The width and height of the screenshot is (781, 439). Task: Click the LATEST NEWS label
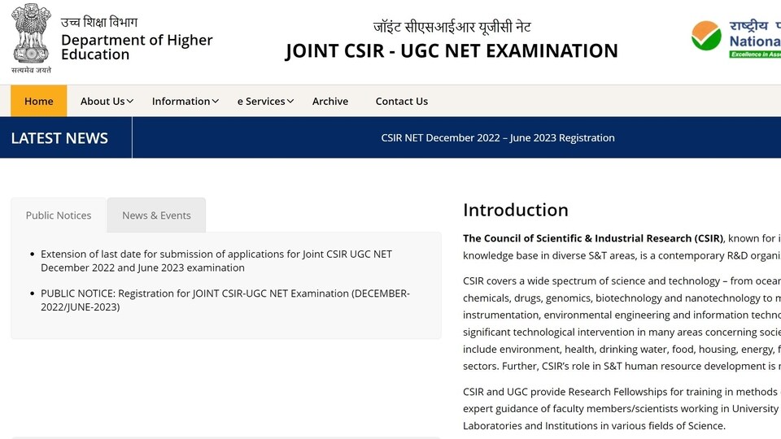(x=59, y=138)
